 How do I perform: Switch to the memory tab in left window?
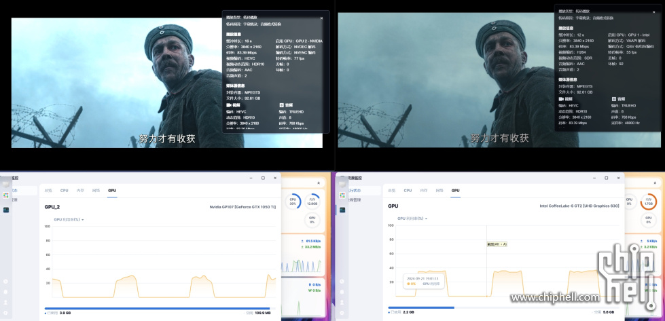(80, 191)
